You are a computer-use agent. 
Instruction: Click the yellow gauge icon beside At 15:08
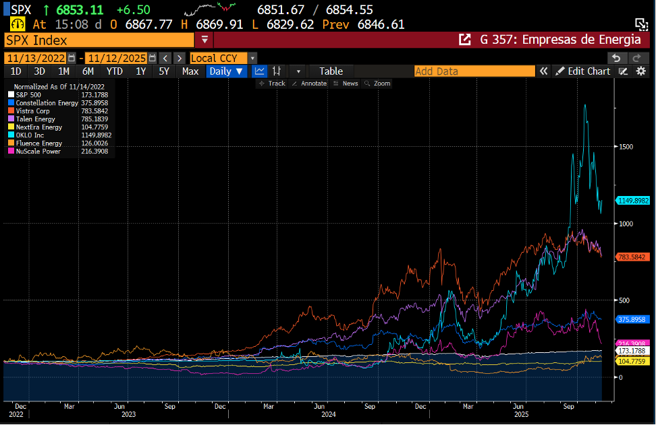[18, 24]
